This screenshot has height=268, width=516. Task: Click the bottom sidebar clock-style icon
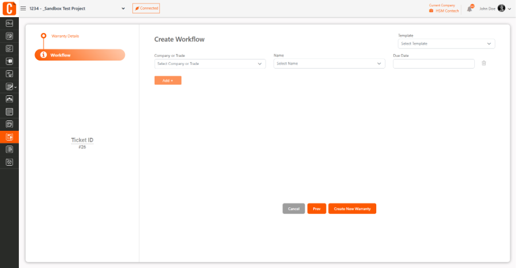tap(9, 162)
